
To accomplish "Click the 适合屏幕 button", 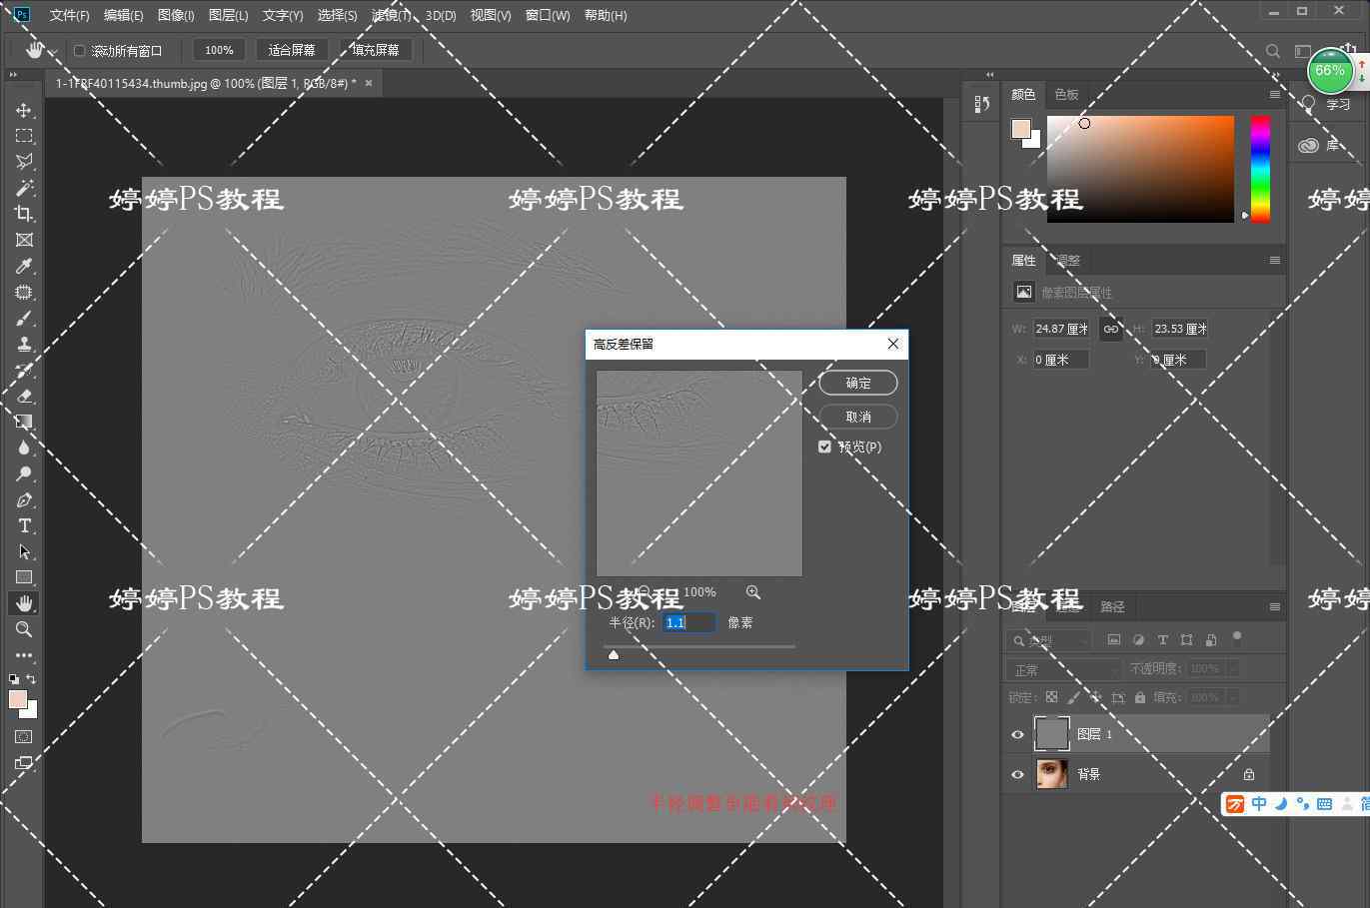I will (292, 50).
